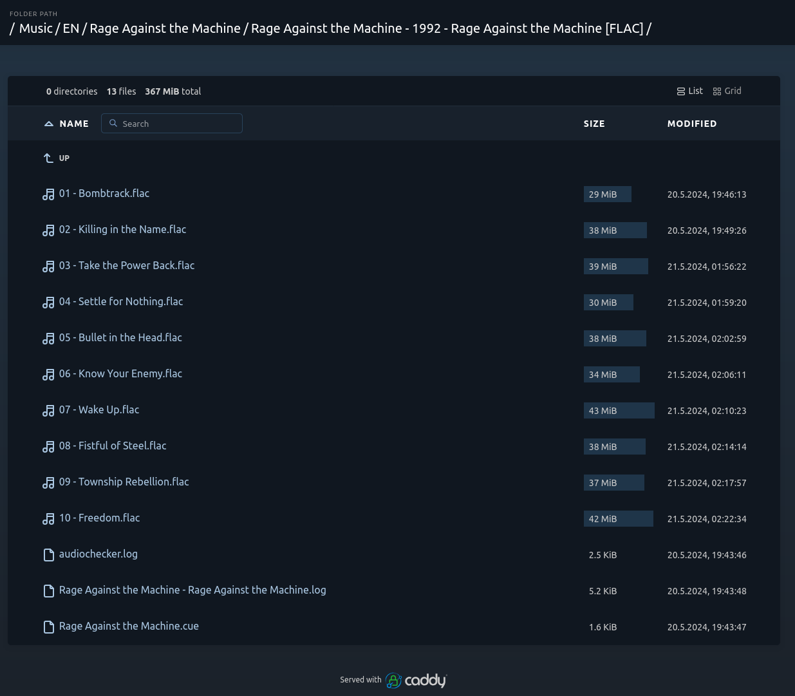Screen dimensions: 795x696
Task: Open audiochecker.log file
Action: pos(98,554)
